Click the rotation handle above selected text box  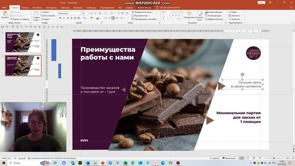pos(242,75)
